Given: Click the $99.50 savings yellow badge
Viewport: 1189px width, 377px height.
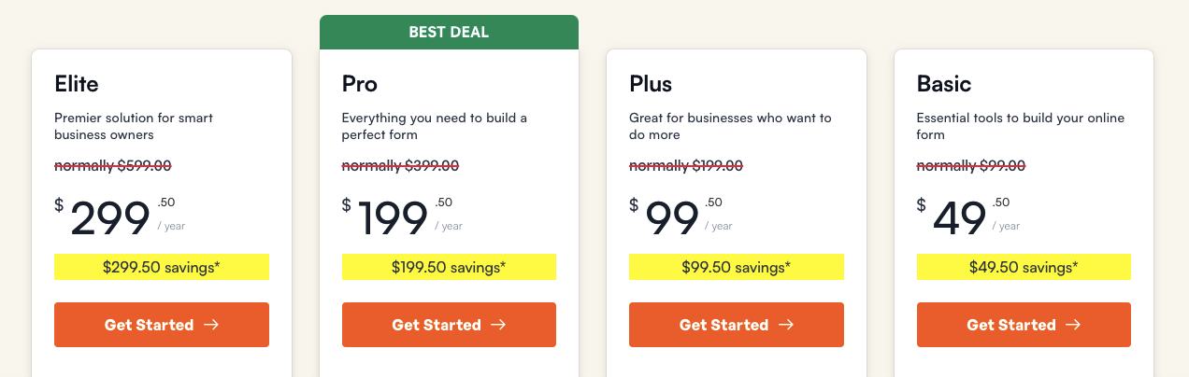Looking at the screenshot, I should (737, 267).
